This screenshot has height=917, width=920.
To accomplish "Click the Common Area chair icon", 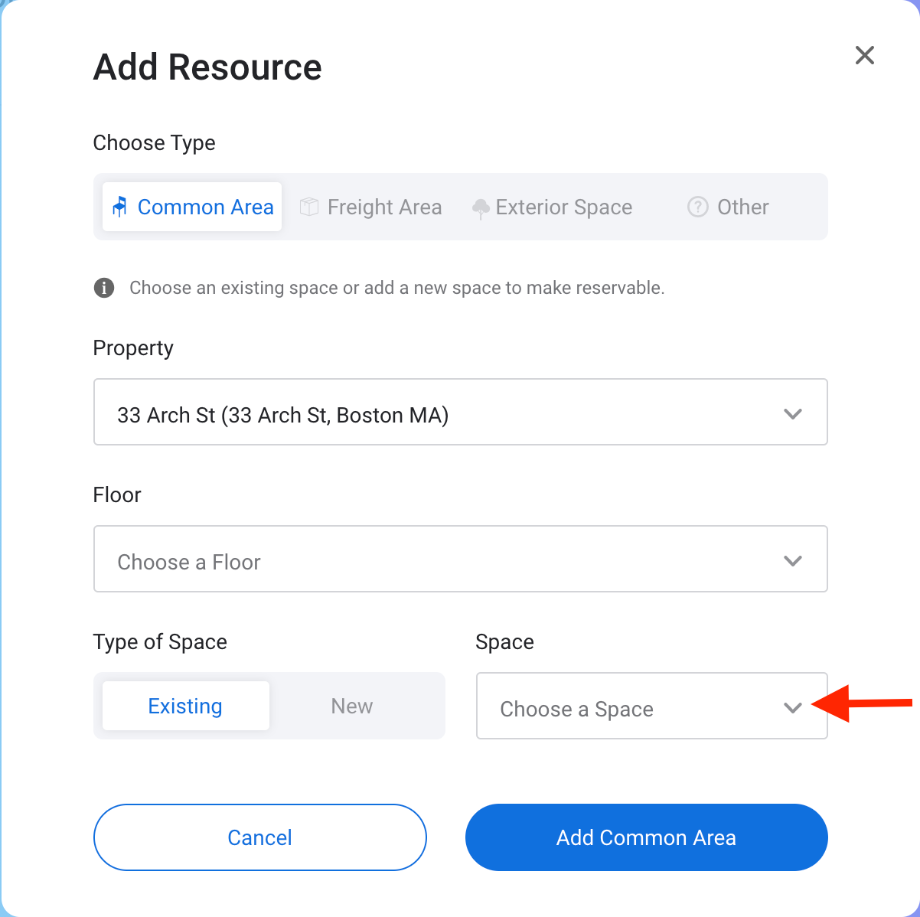I will pyautogui.click(x=119, y=207).
